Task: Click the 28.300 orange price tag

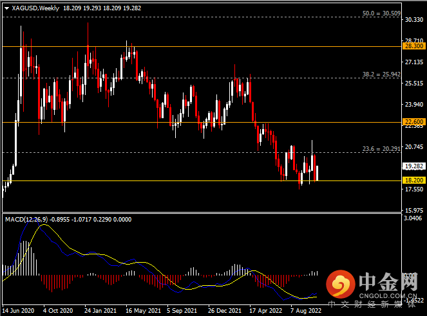Action: pos(414,46)
